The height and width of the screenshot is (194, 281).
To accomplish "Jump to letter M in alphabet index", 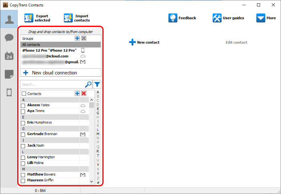I will click(x=98, y=134).
